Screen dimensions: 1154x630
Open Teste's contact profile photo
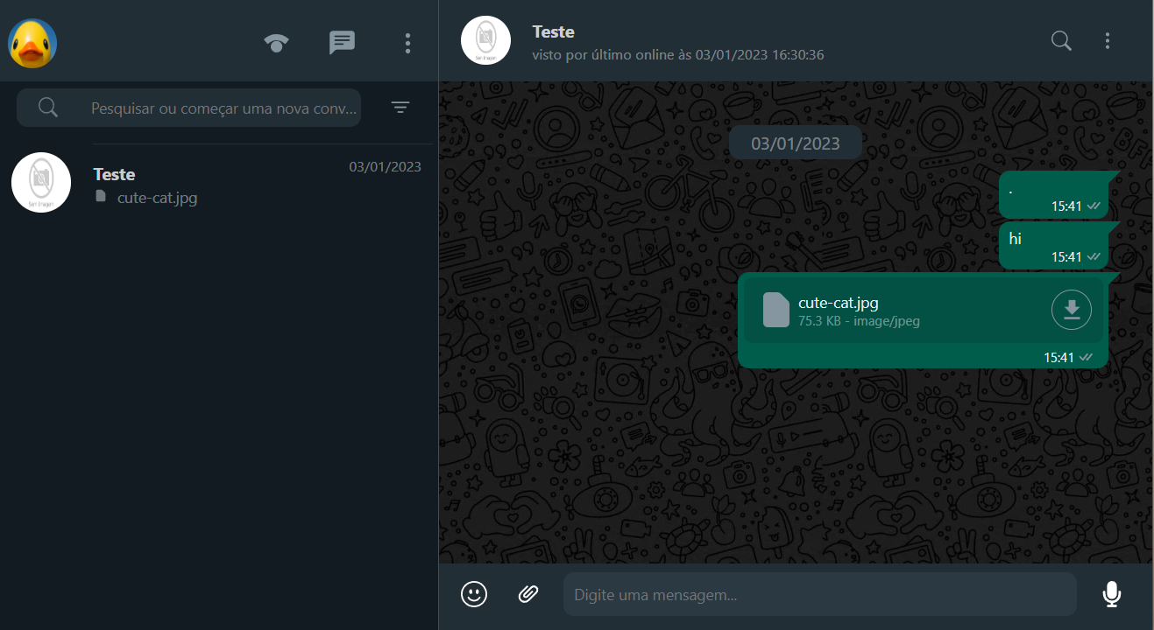coord(485,39)
